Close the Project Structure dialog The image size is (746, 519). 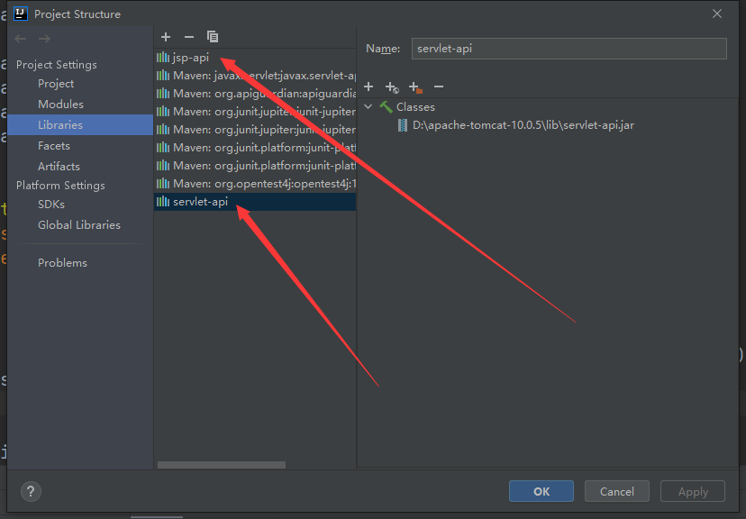(x=717, y=14)
